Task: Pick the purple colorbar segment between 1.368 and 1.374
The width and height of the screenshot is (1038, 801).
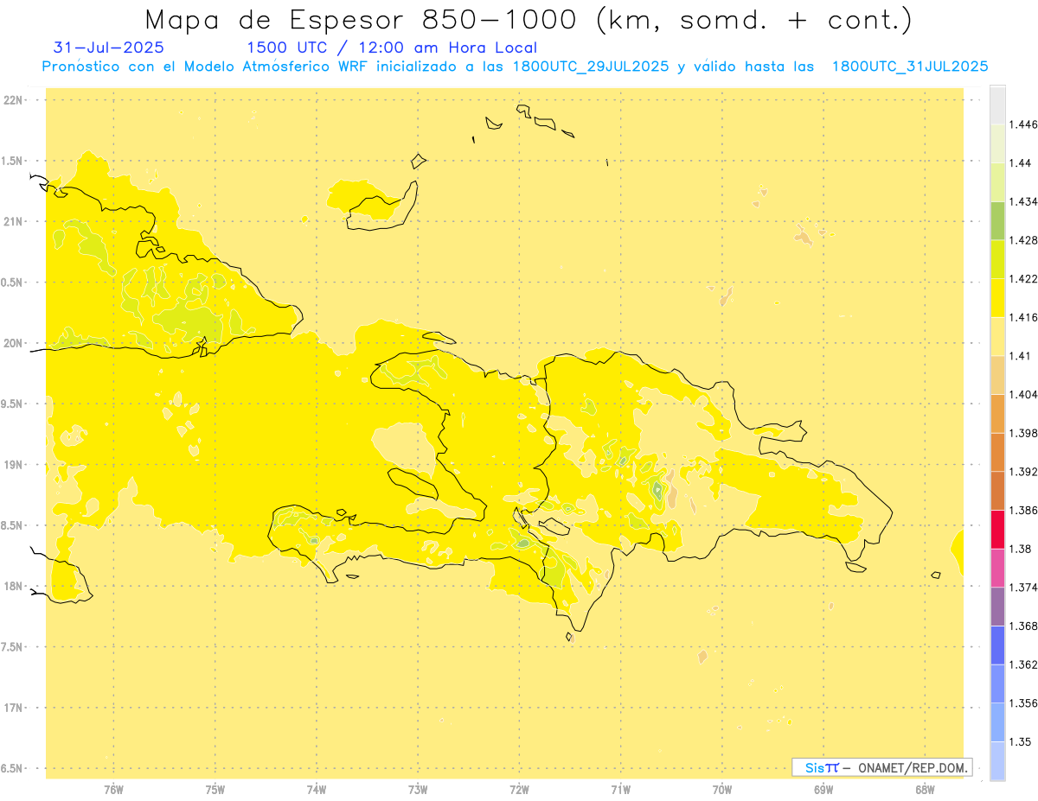Action: point(997,607)
